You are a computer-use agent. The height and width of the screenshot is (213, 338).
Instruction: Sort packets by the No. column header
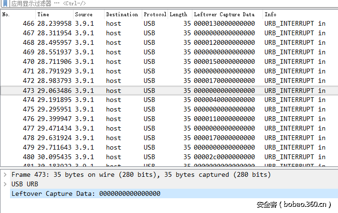point(7,14)
